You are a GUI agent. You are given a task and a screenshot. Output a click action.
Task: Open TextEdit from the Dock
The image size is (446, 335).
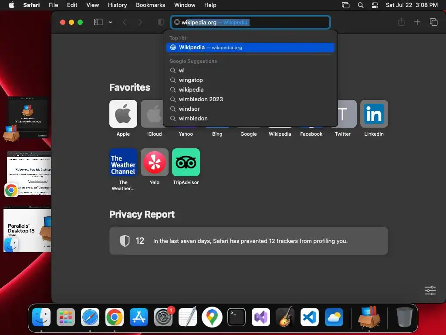click(188, 317)
